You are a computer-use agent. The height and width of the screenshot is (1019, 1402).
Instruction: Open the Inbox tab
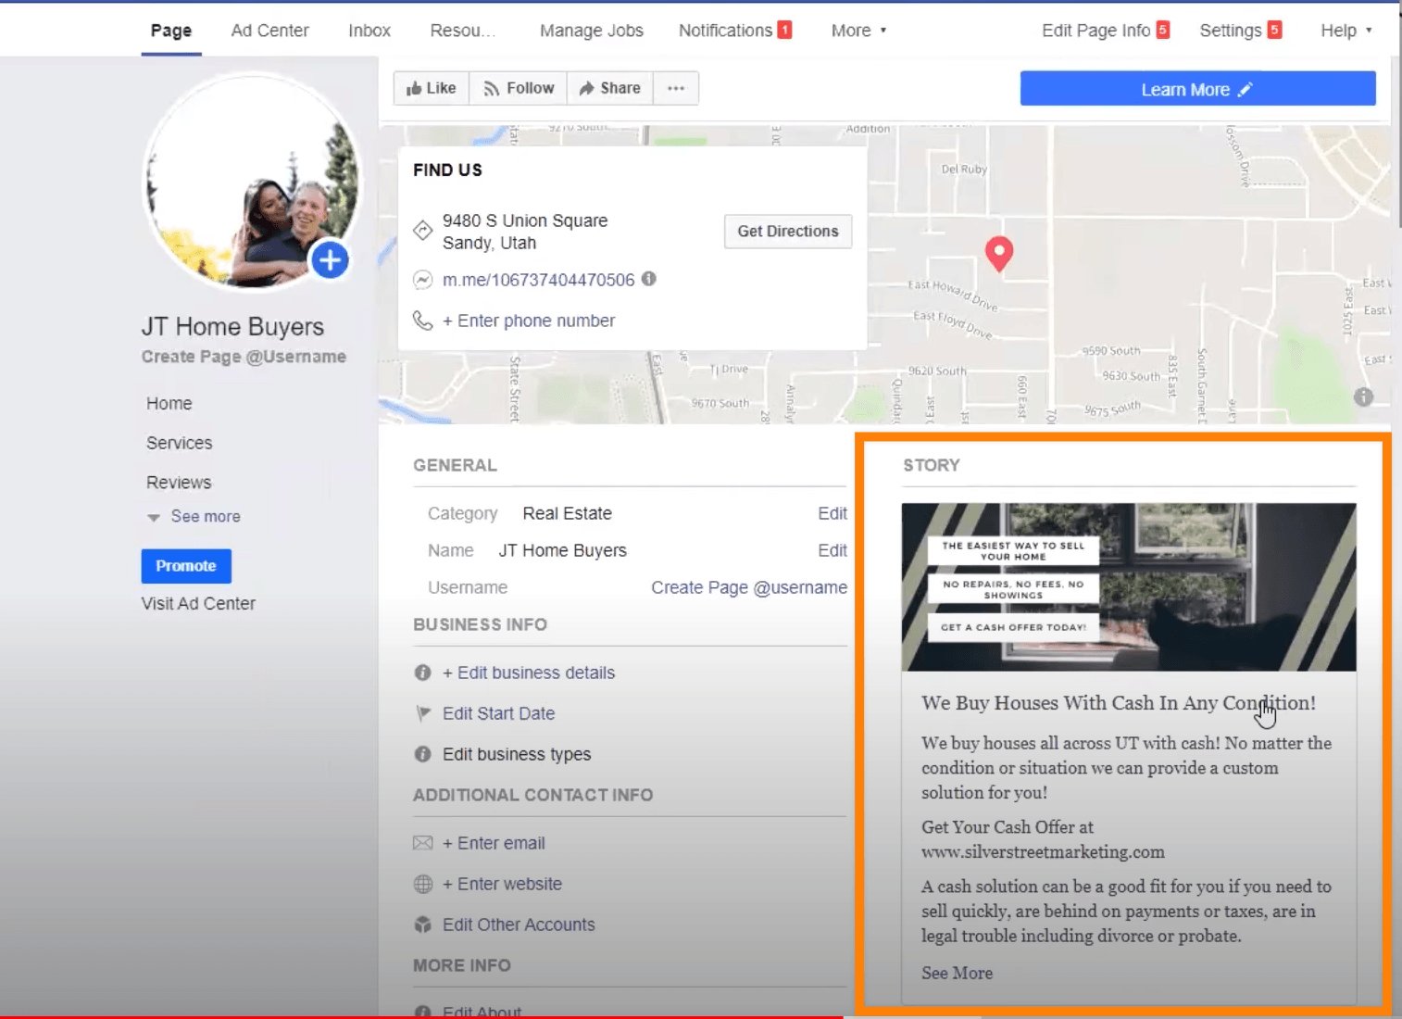pos(369,31)
